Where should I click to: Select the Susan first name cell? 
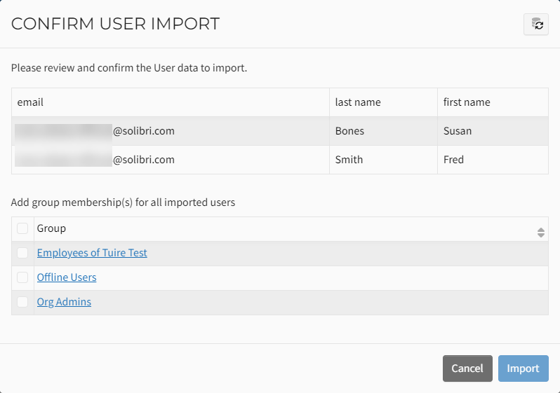[x=493, y=131]
